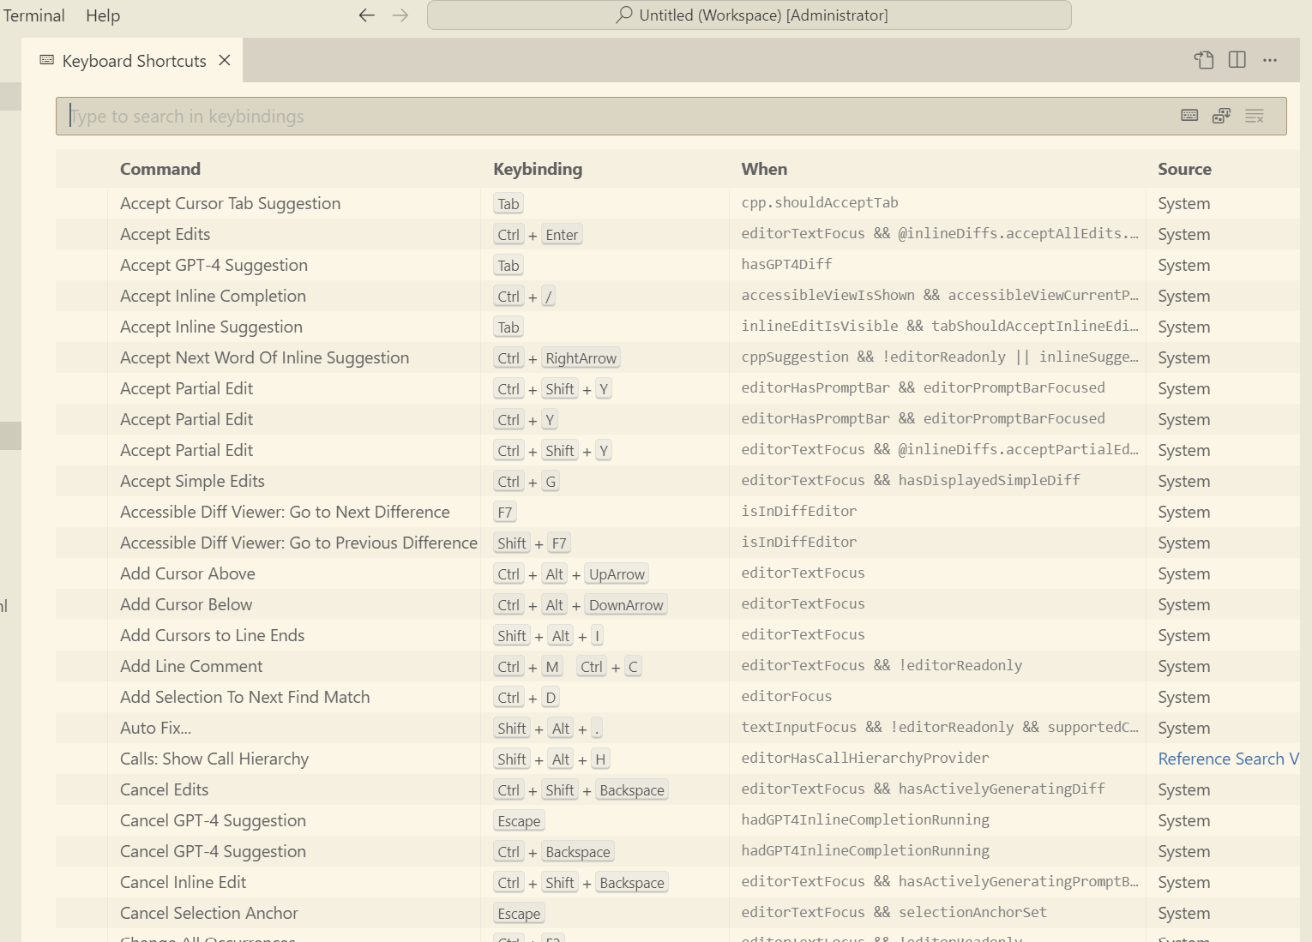Click the Ctrl + / keybinding cell

525,297
